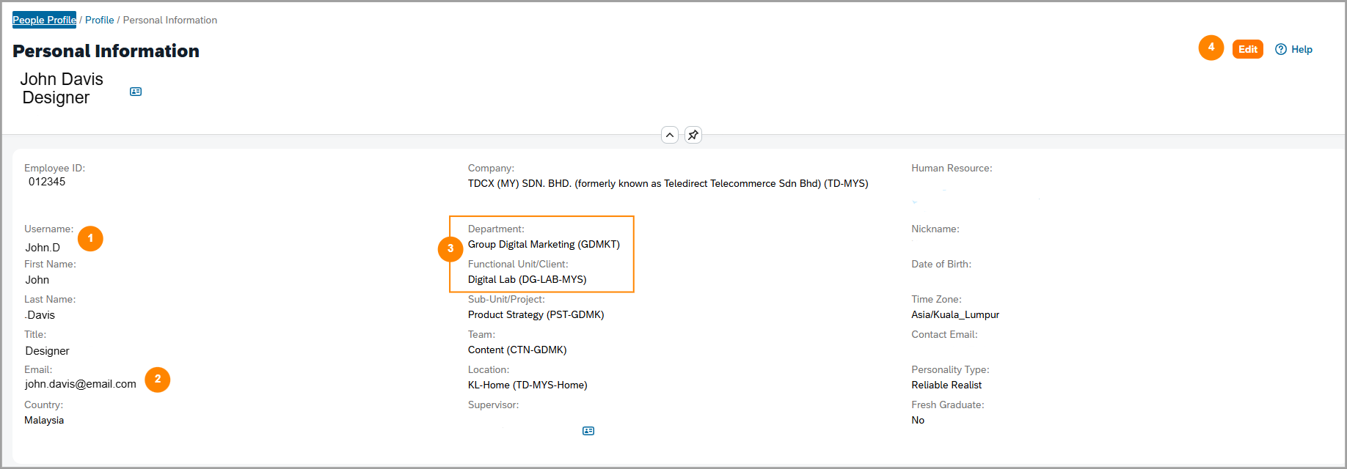Open the People Profile breadcrumb link
Viewport: 1347px width, 469px height.
[44, 20]
